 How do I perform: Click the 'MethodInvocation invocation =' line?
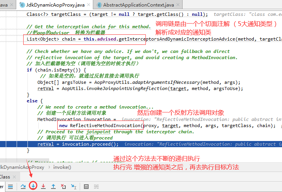(77, 119)
